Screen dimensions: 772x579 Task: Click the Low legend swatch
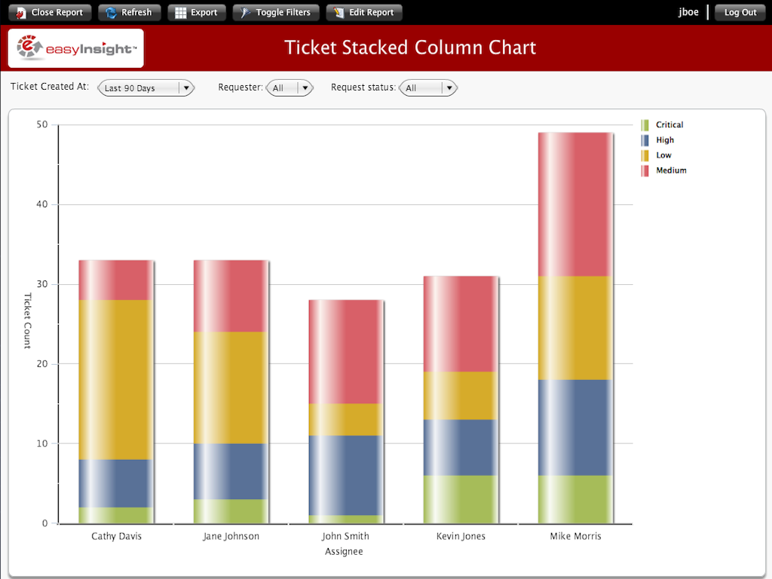coord(645,155)
